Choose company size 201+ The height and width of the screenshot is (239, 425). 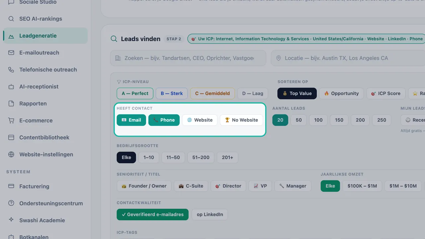(x=227, y=157)
